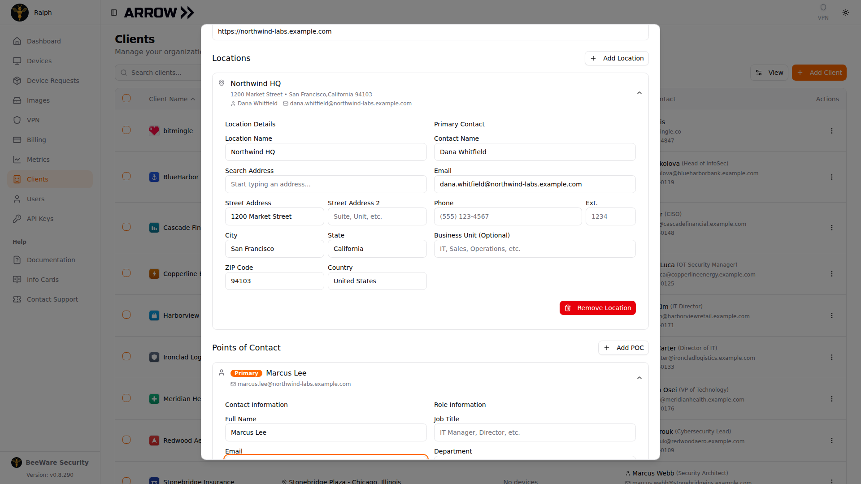Click the Ralph bee avatar
Viewport: 861px width, 484px height.
tap(20, 13)
